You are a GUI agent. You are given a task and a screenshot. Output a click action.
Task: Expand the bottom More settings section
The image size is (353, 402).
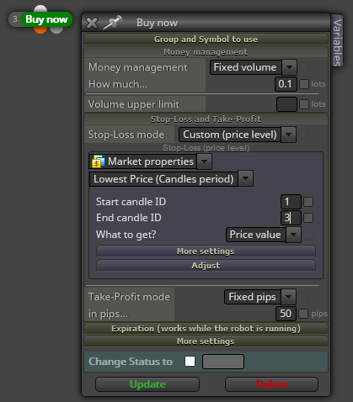pyautogui.click(x=206, y=341)
